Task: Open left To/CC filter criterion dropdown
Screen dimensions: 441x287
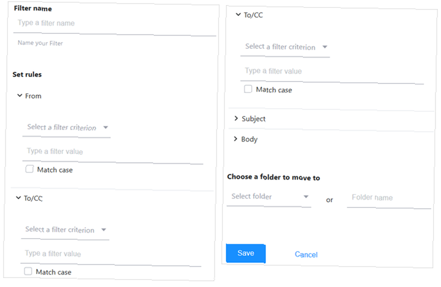Action: tap(65, 230)
